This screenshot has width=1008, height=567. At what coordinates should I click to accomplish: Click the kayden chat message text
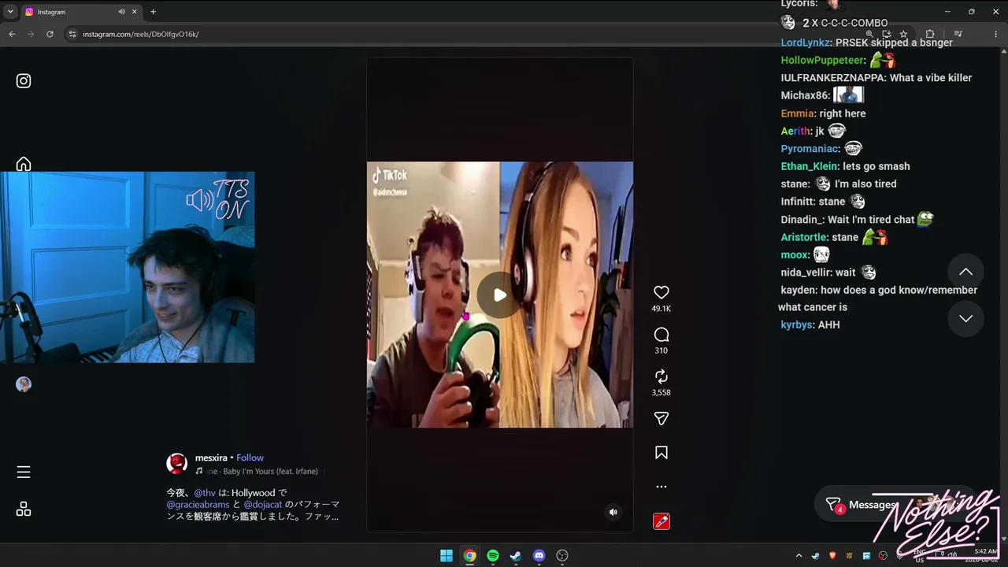[878, 298]
